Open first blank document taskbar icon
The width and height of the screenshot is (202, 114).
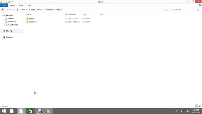pyautogui.click(x=12, y=111)
